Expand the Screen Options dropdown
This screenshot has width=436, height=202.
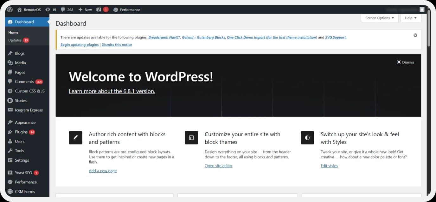(379, 18)
